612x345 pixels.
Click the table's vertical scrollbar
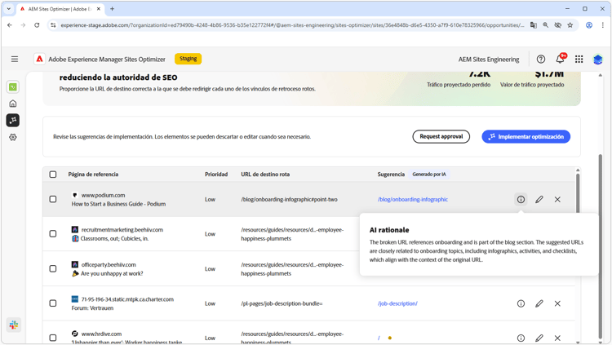tap(578, 193)
